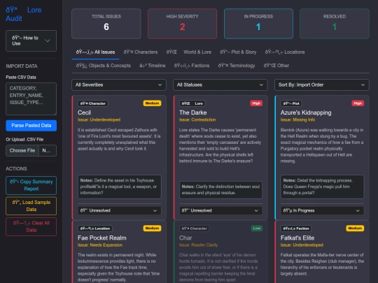Click the Lore Audit title

pyautogui.click(x=24, y=14)
